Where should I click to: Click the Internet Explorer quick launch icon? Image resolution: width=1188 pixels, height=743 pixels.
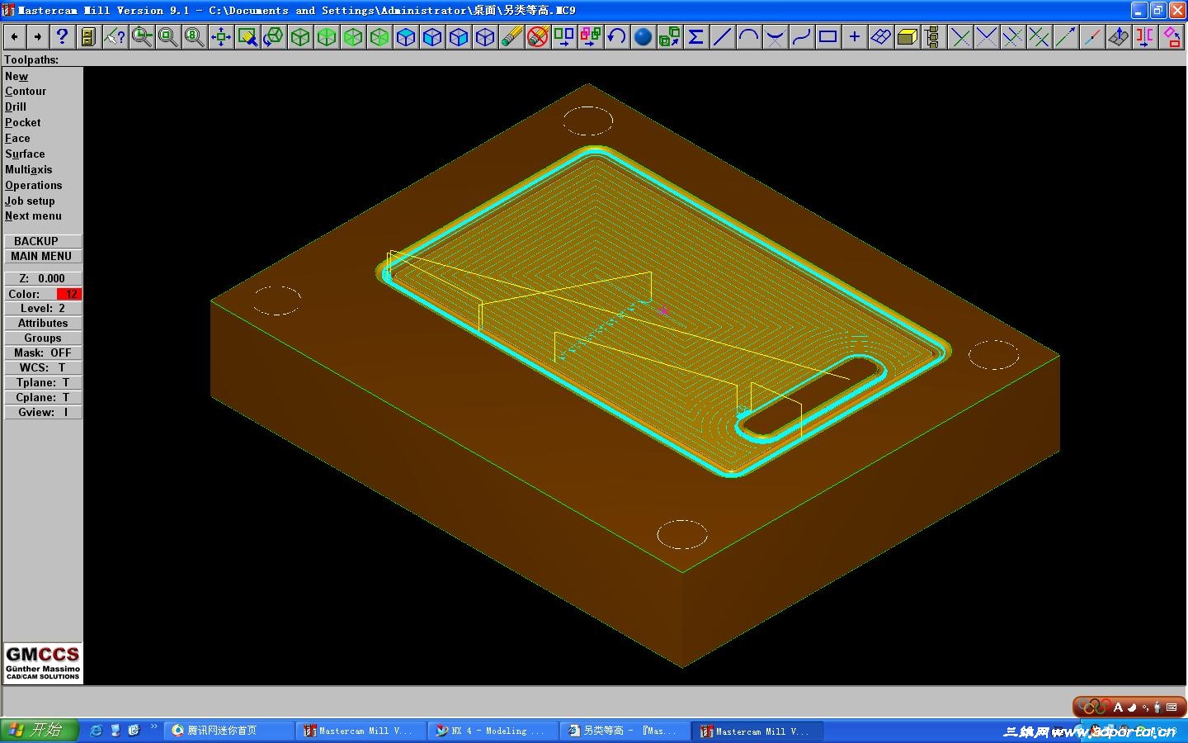[x=96, y=731]
